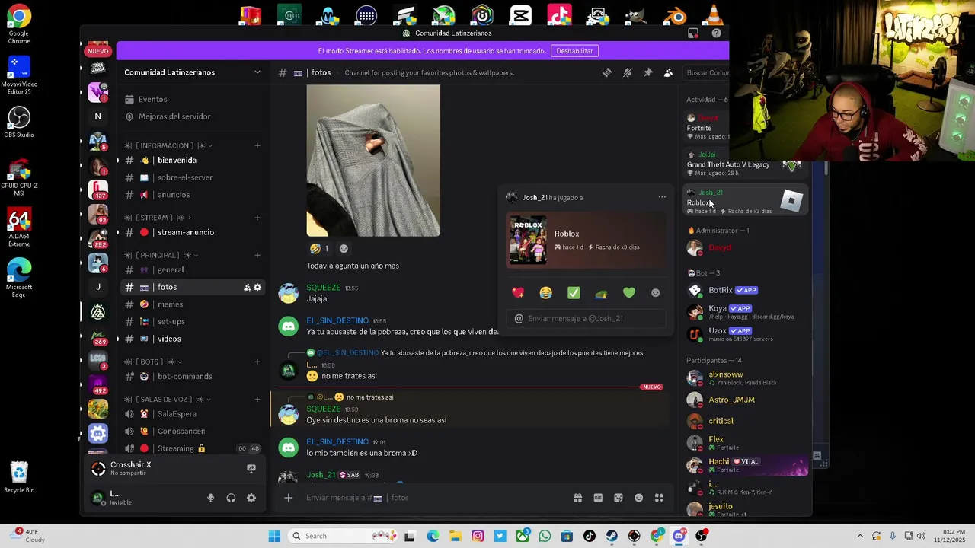Viewport: 975px width, 548px height.
Task: React with laughing-crying emoji in popup
Action: 545,293
